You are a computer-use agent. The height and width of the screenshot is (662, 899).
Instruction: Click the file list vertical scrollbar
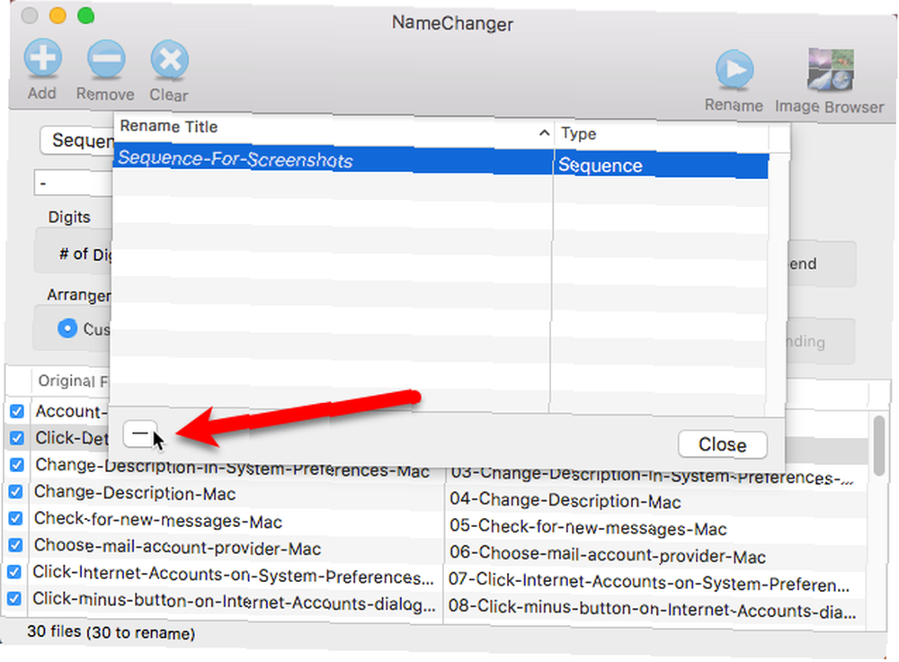(879, 446)
